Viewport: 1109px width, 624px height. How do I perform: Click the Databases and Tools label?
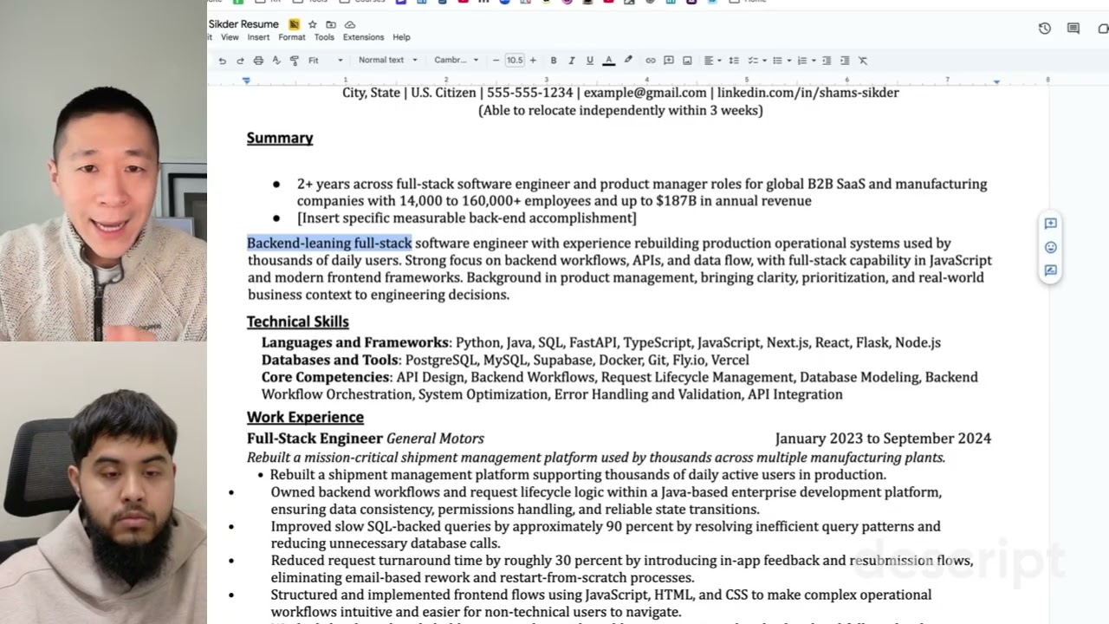click(x=330, y=360)
